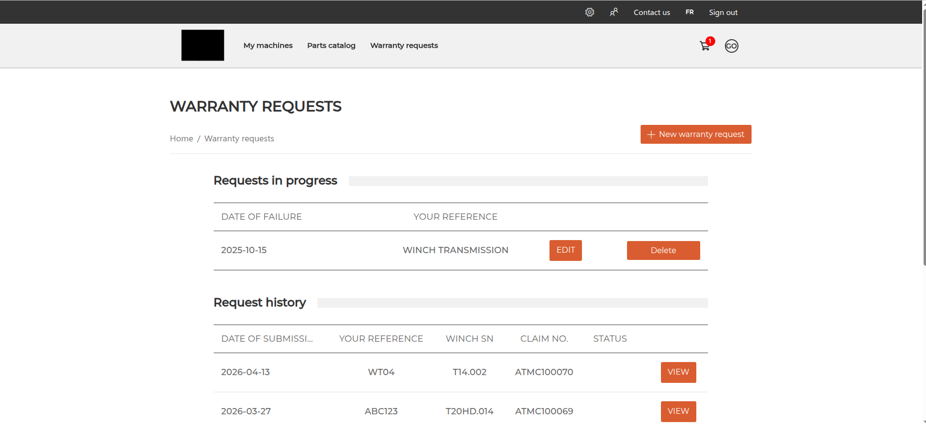Go to My machines menu
The height and width of the screenshot is (424, 926).
pos(268,45)
